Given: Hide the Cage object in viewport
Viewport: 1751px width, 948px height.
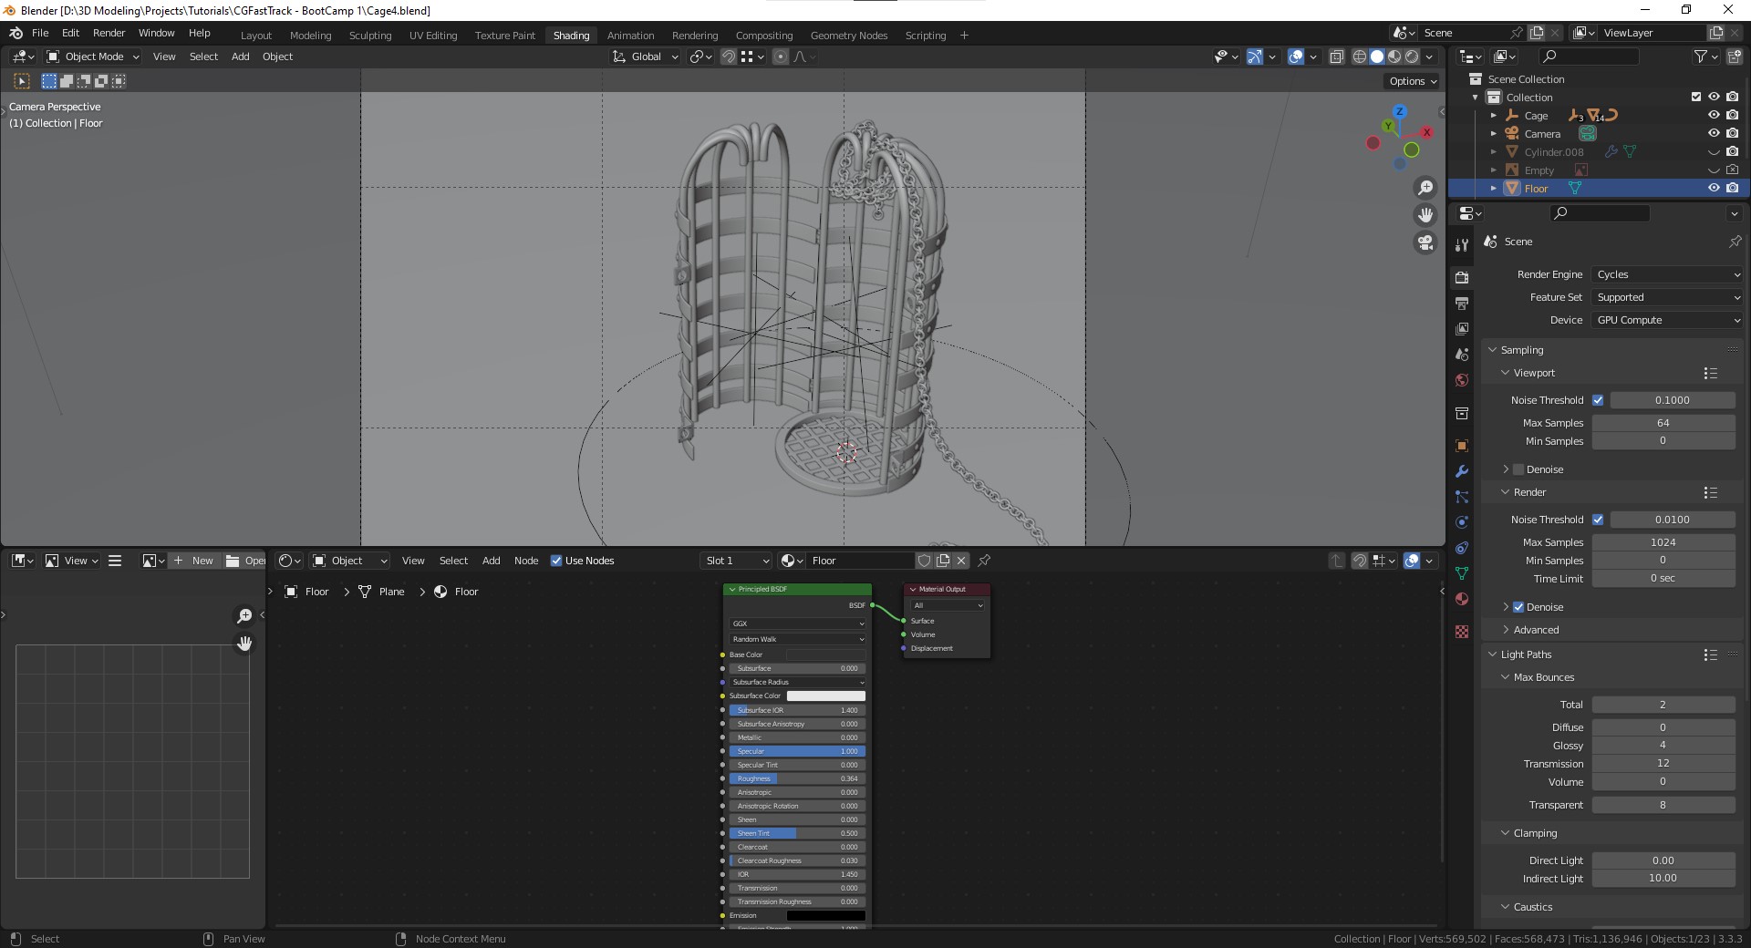Looking at the screenshot, I should tap(1713, 116).
